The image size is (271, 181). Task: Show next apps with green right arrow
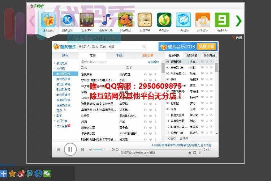[239, 21]
